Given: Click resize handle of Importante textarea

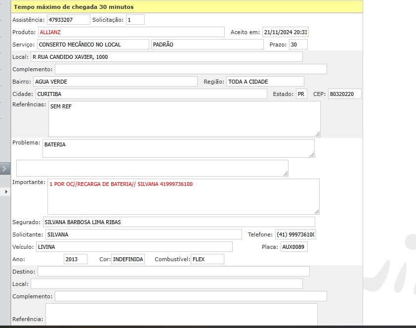Looking at the screenshot, I should pyautogui.click(x=316, y=211).
